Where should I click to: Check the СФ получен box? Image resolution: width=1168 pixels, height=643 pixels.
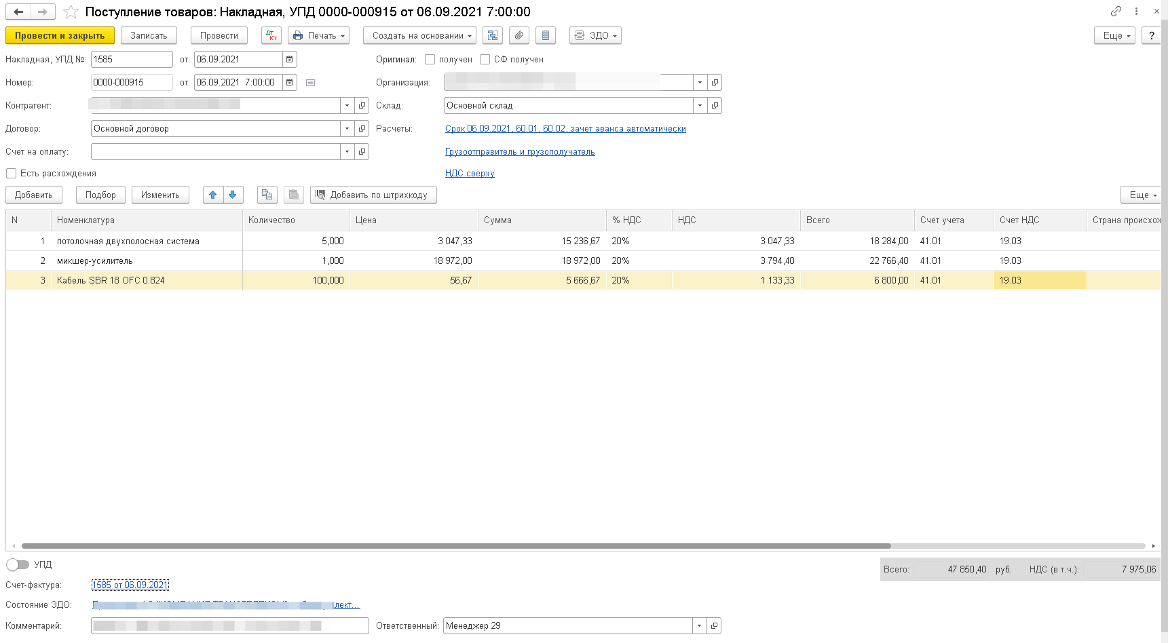click(x=485, y=60)
